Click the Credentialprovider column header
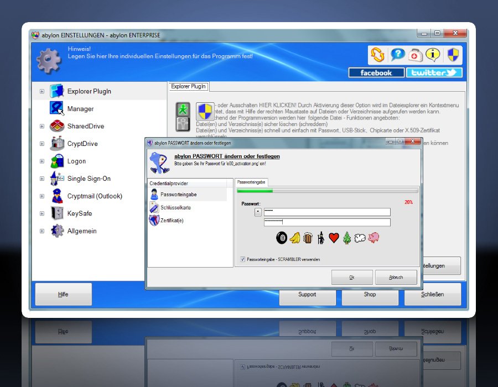This screenshot has width=498, height=387. [x=188, y=184]
